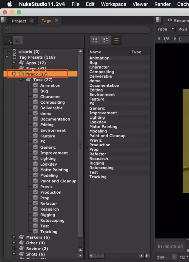Image resolution: width=189 pixels, height=262 pixels.
Task: Open the Viewer menu
Action: pos(140,4)
